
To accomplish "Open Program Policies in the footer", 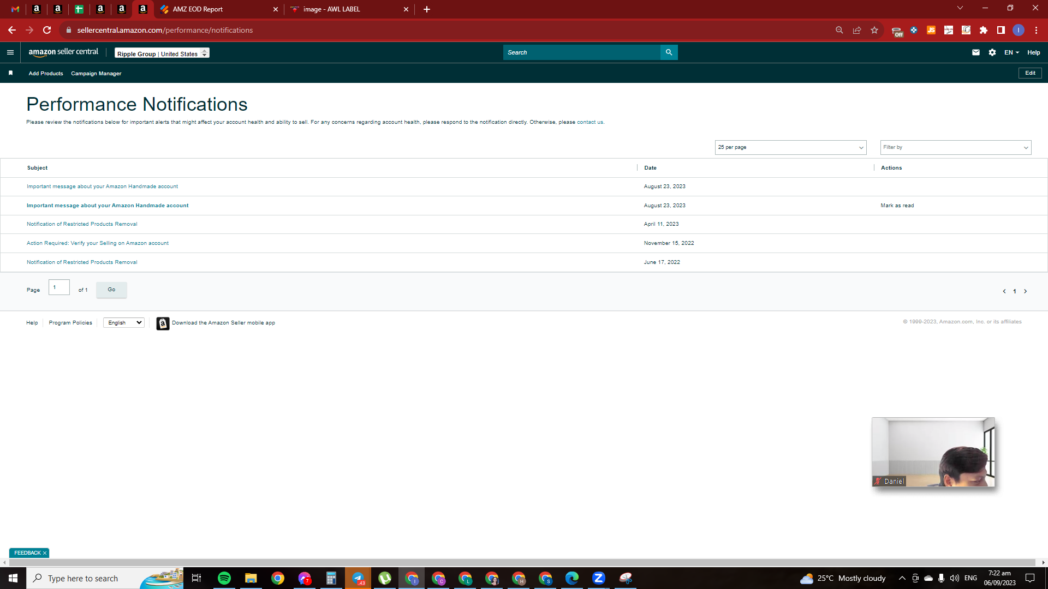I will pyautogui.click(x=70, y=323).
